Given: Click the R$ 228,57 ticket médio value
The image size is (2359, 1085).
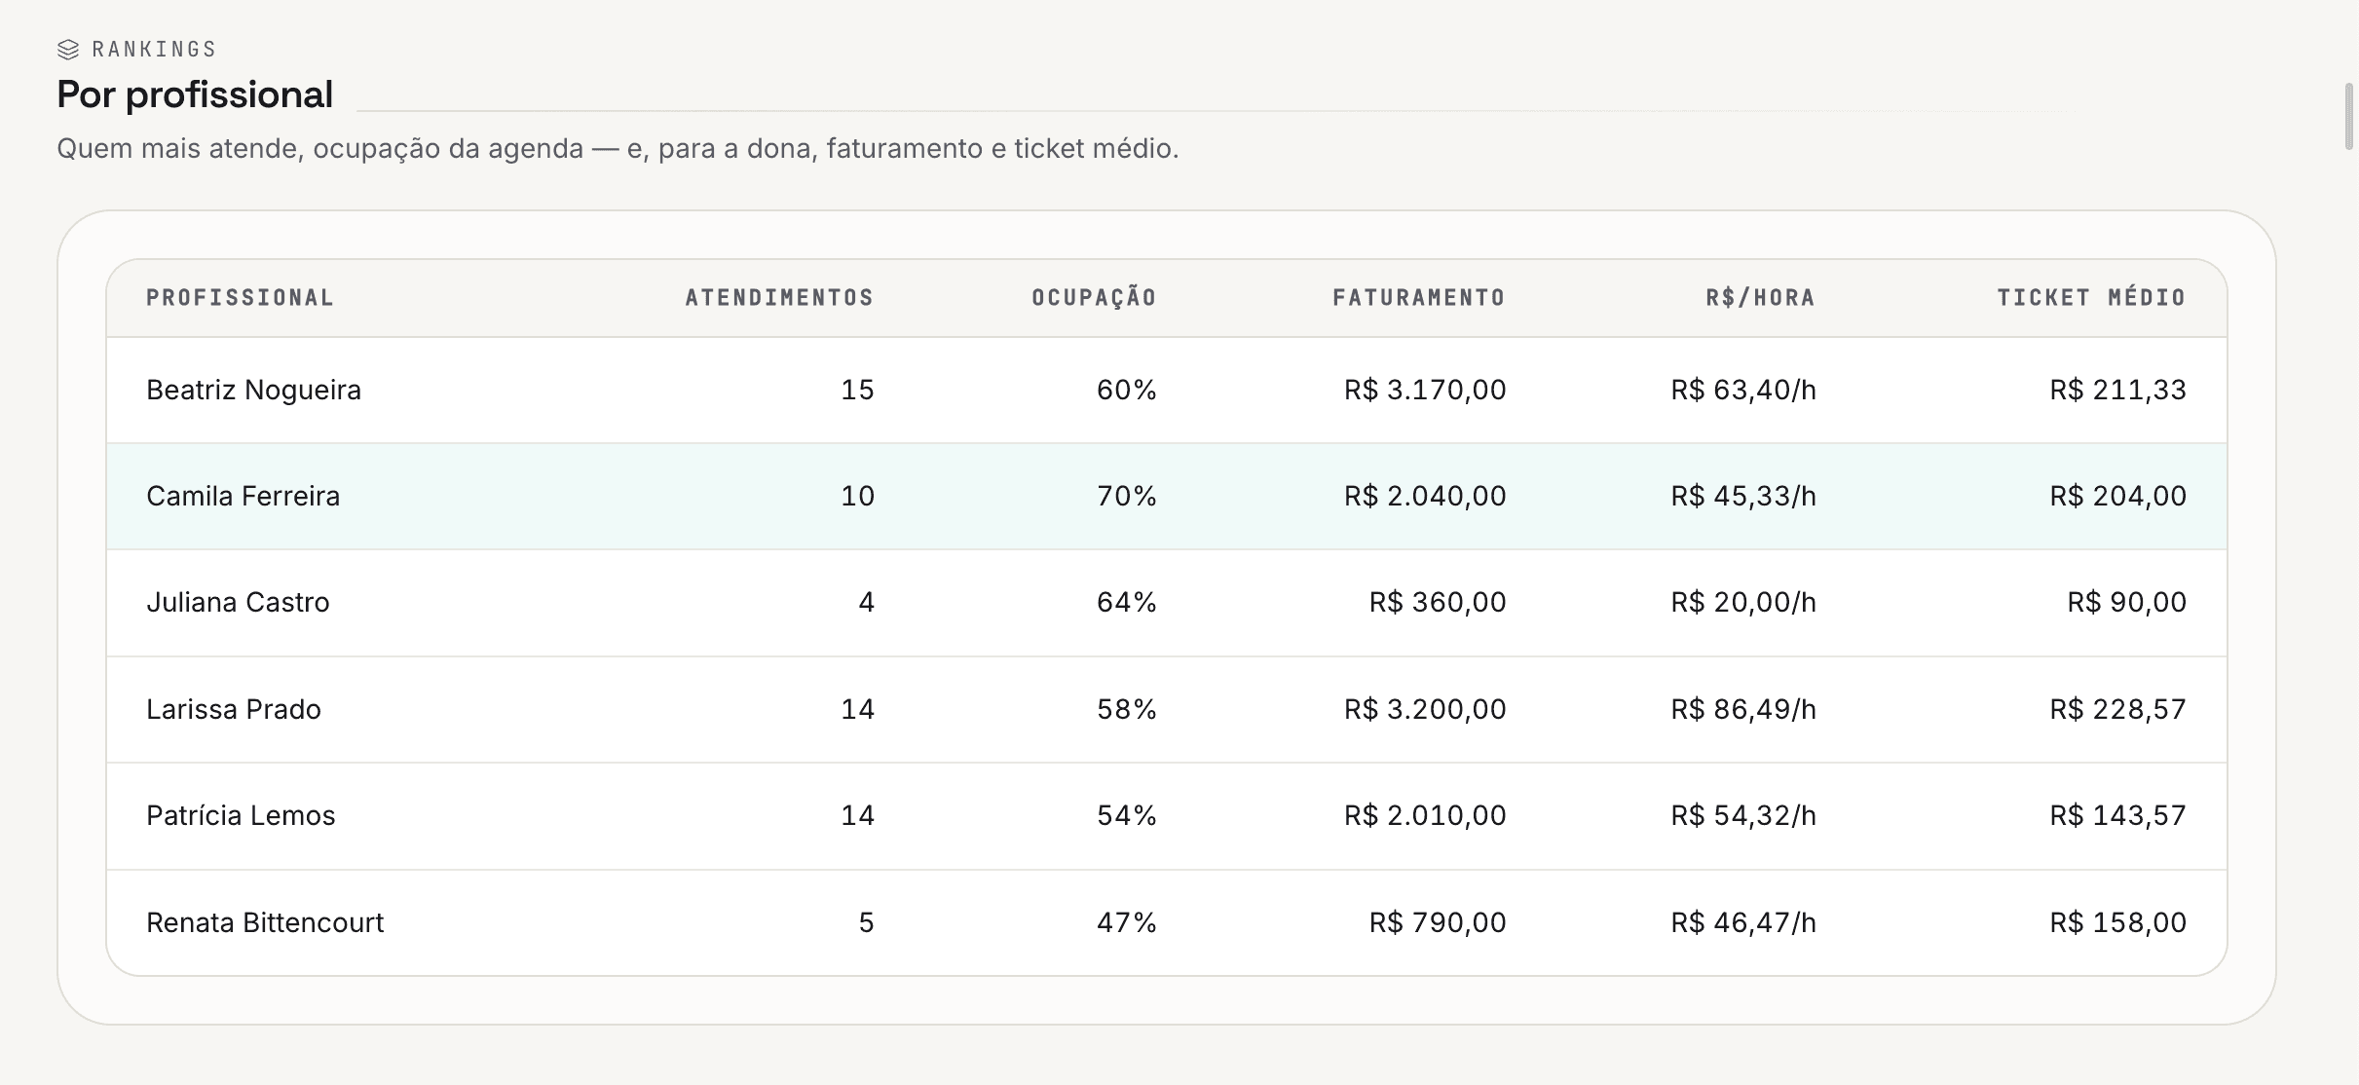Looking at the screenshot, I should (2117, 709).
